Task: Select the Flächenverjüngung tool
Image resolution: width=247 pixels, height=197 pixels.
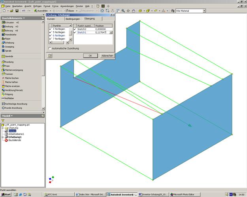Action: pos(12,70)
